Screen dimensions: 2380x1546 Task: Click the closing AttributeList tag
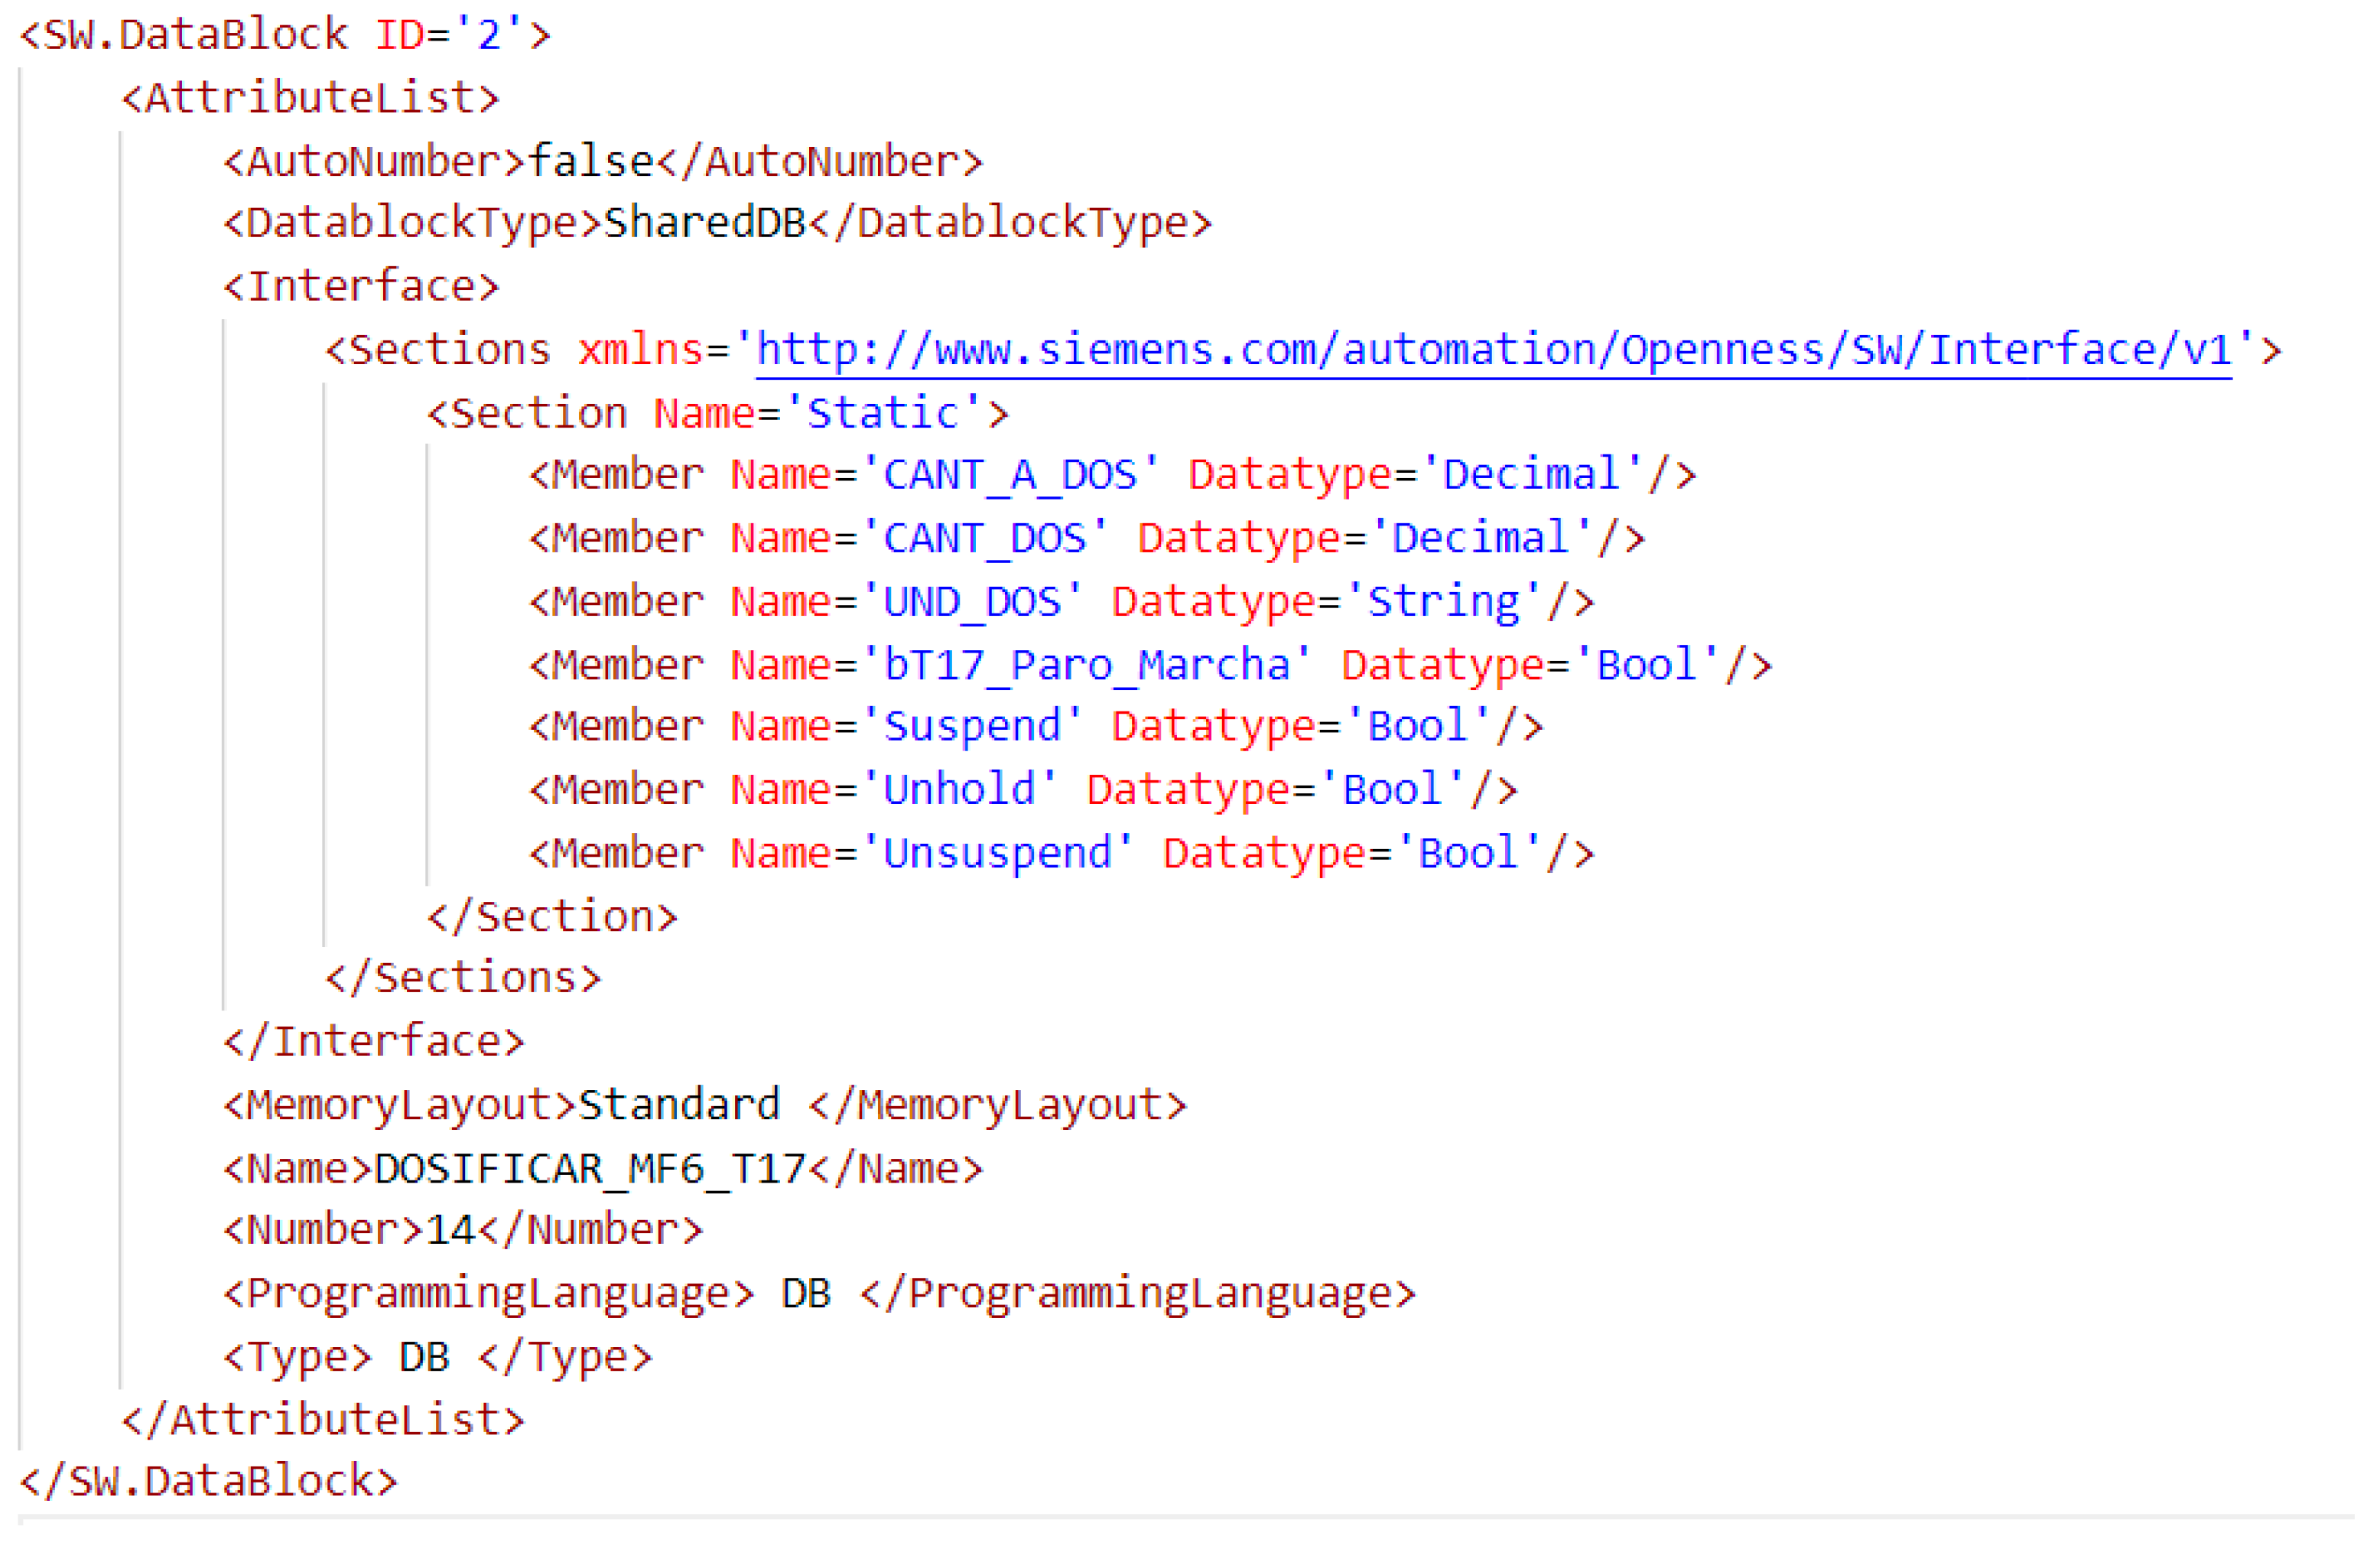(322, 1421)
